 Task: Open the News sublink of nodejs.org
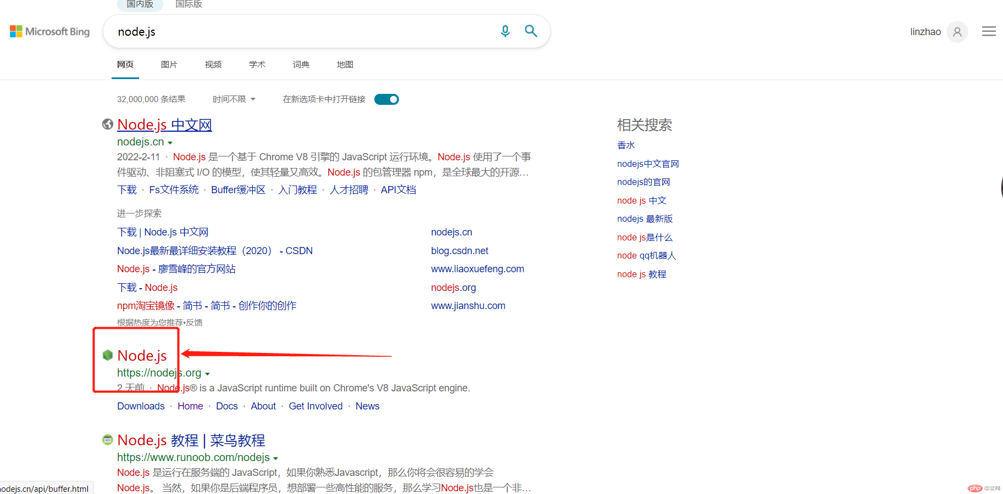pos(367,406)
